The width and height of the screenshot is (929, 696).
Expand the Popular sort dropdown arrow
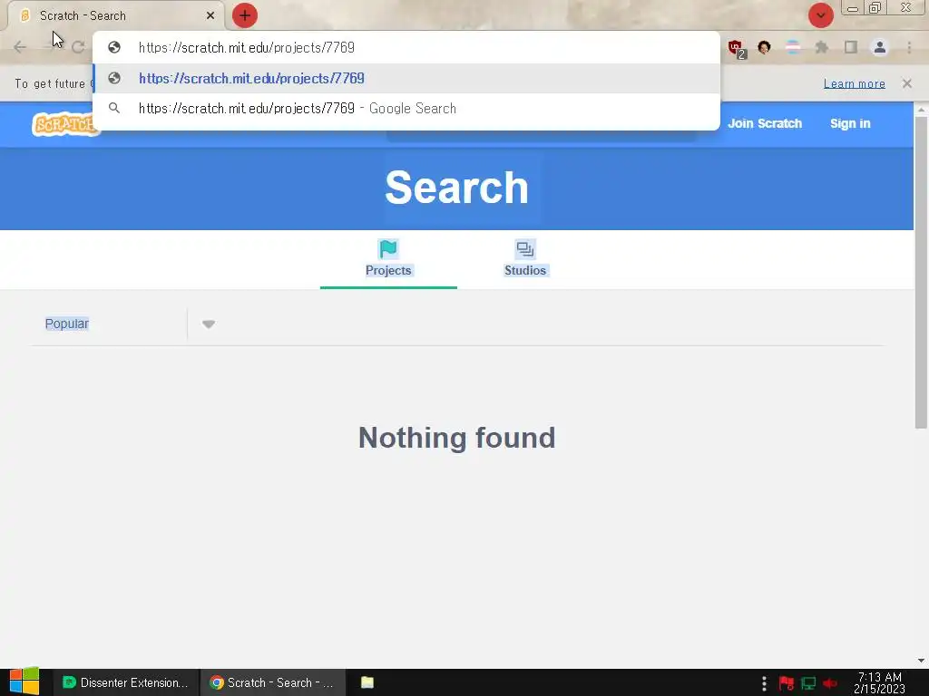point(208,324)
